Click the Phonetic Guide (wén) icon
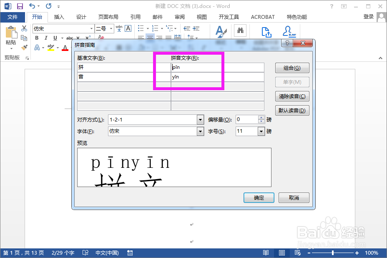The width and height of the screenshot is (387, 258). 119,28
